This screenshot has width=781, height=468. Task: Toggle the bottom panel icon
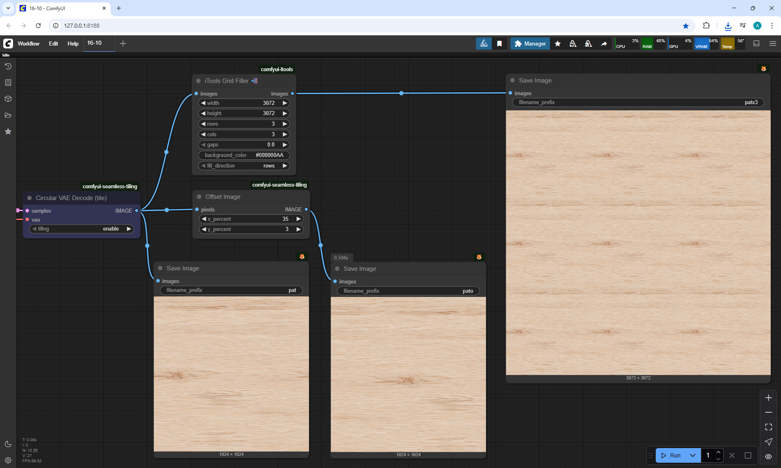point(757,44)
